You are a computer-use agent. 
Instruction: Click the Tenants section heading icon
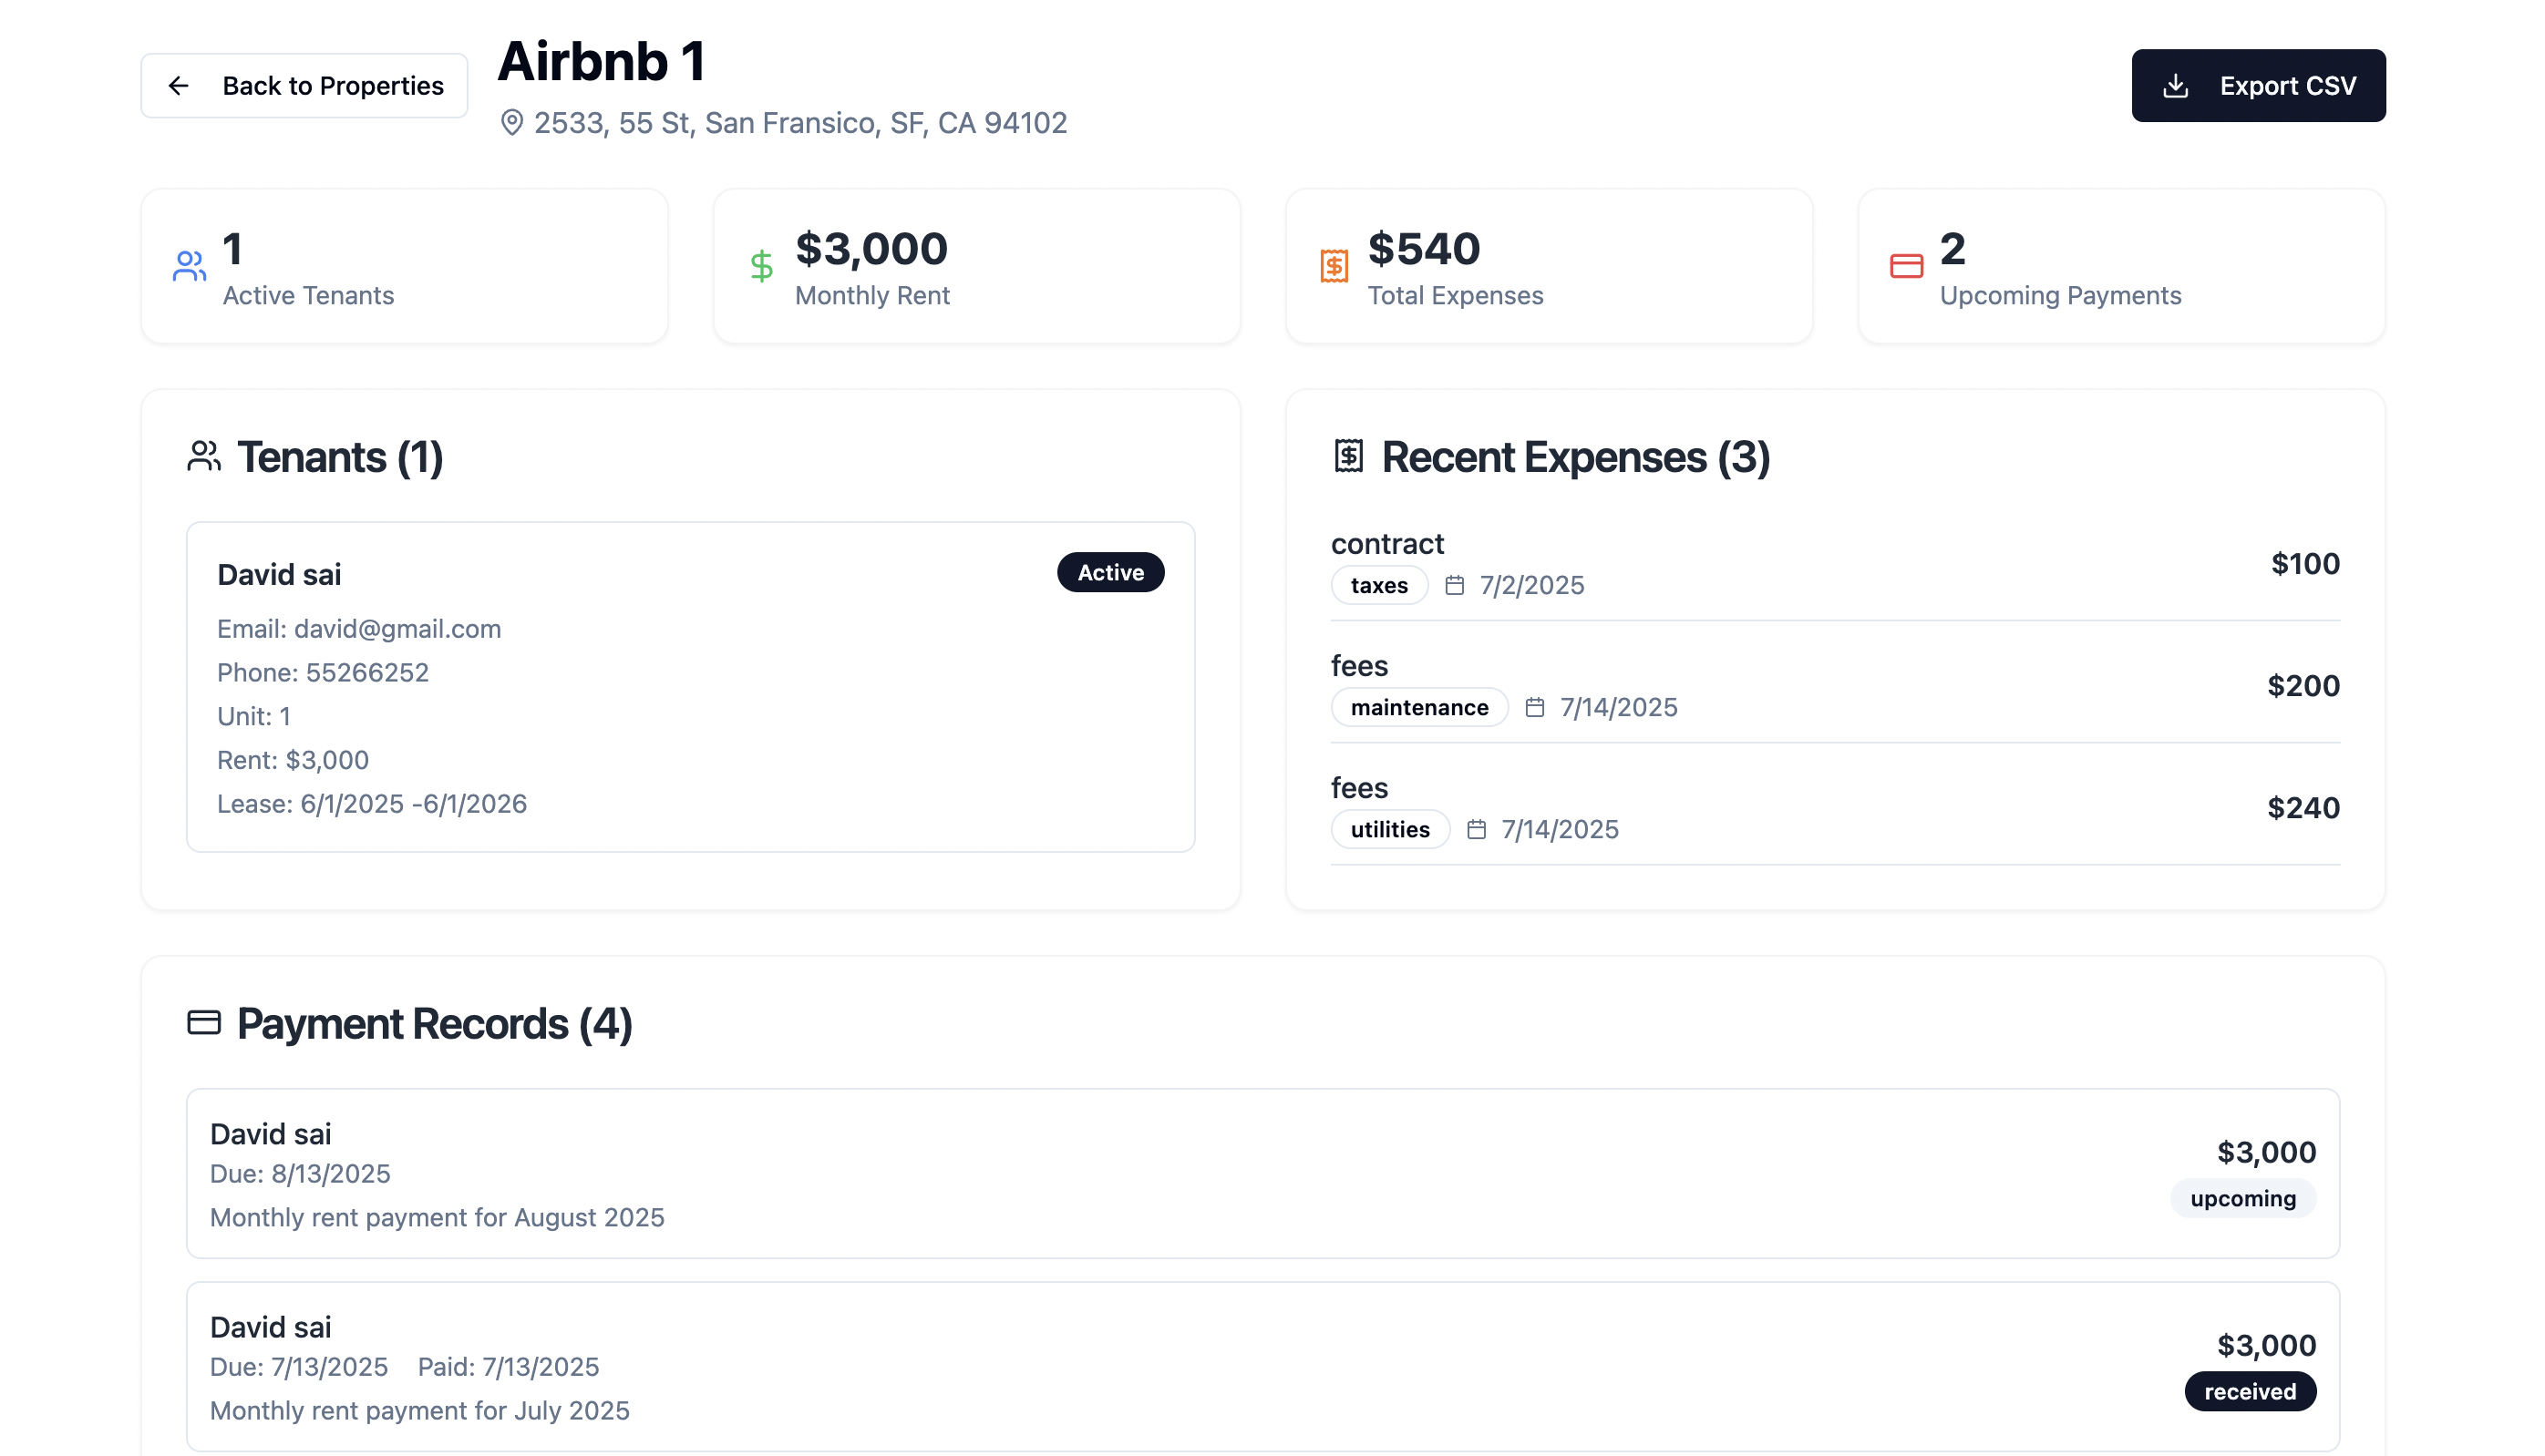click(204, 457)
